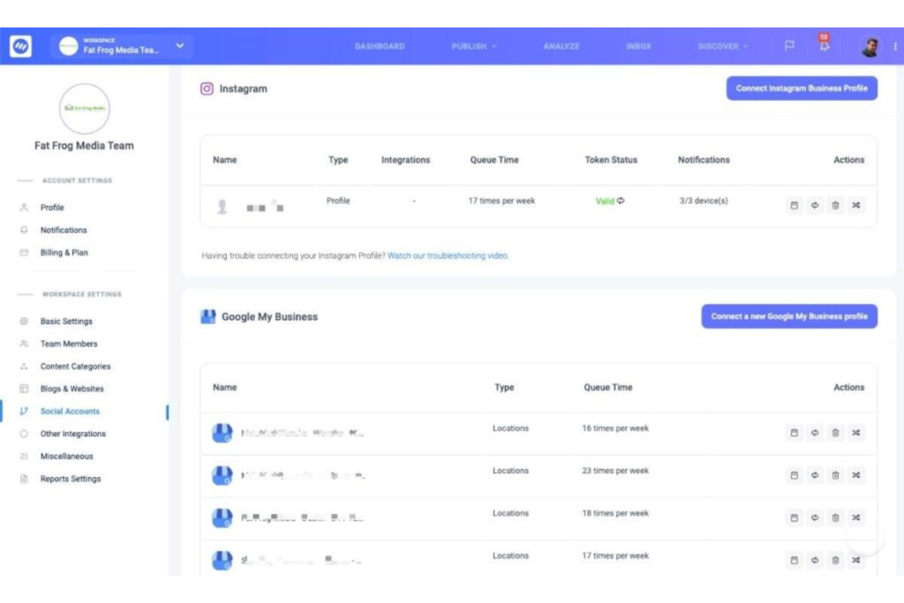
Task: Open the flag icon in the top bar
Action: click(x=789, y=45)
